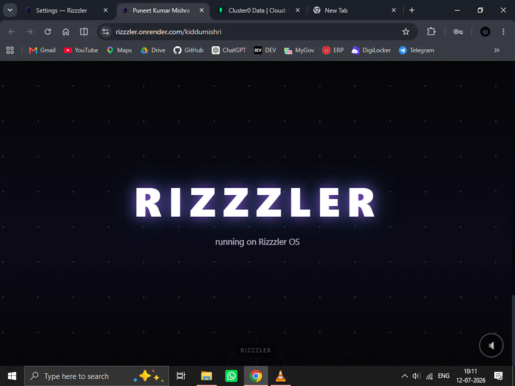Open WhatsApp from the taskbar

(231, 376)
